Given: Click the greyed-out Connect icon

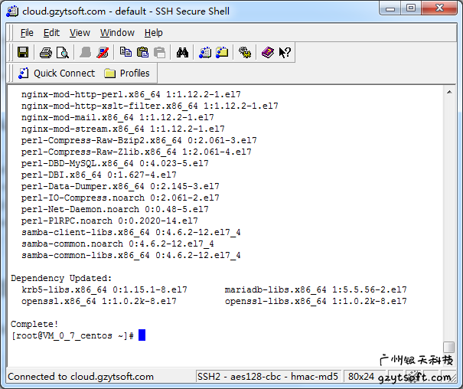Looking at the screenshot, I should click(86, 53).
